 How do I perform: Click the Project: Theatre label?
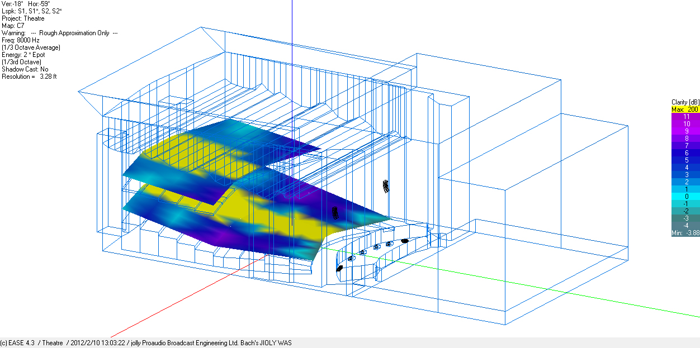[23, 18]
